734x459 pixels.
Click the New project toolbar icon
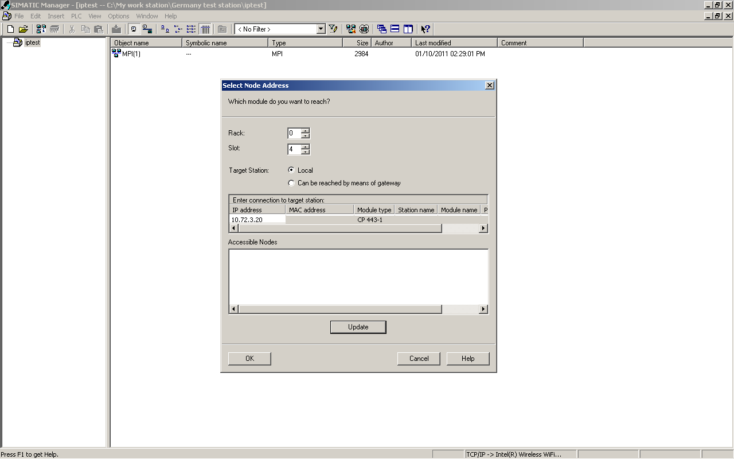click(10, 29)
